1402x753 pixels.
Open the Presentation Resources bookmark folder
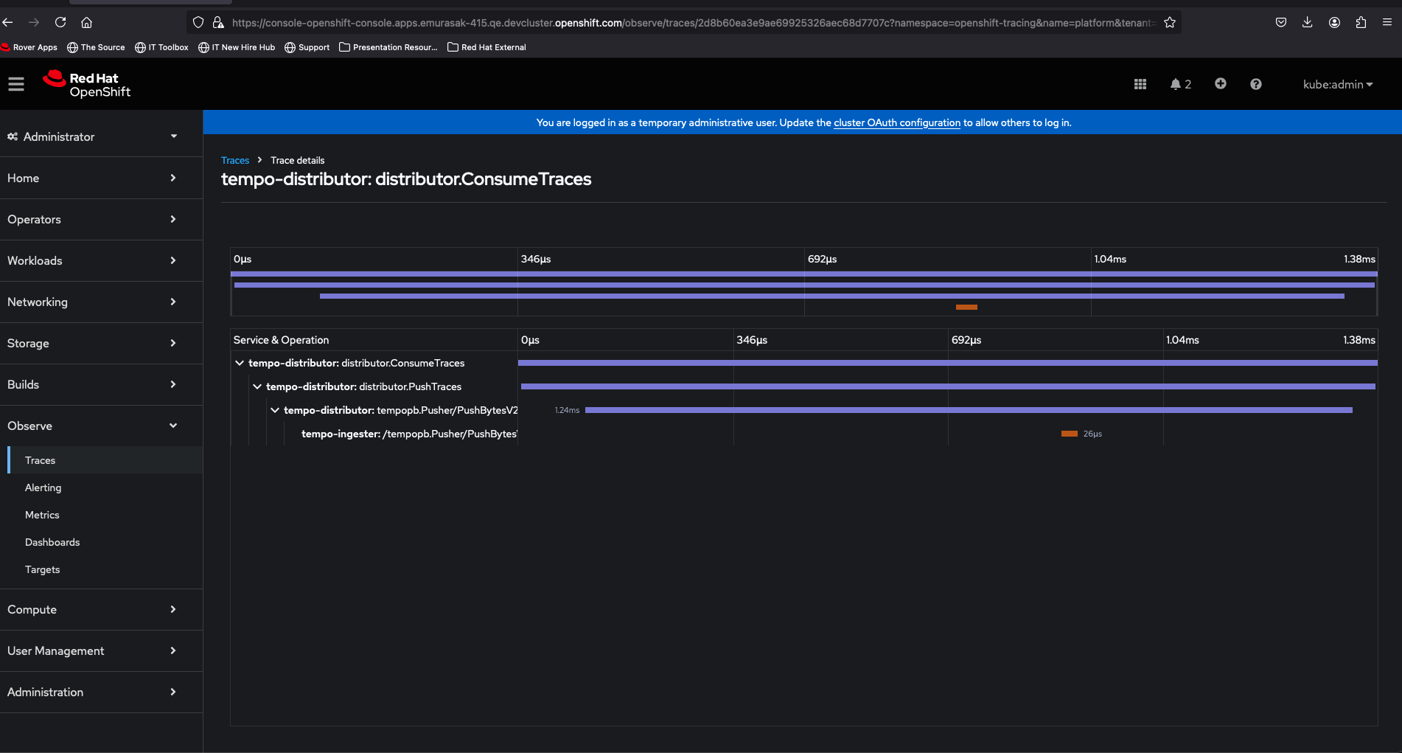[388, 47]
